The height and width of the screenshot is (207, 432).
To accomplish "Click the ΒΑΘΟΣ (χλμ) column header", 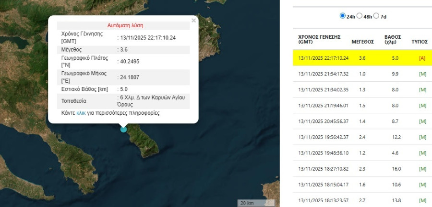I will point(393,39).
